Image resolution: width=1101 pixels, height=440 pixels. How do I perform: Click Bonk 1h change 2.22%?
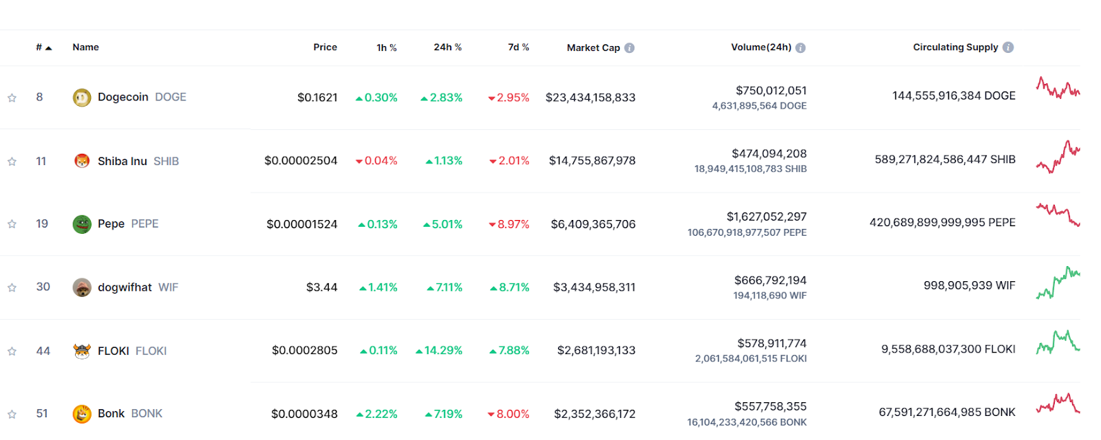[x=377, y=414]
